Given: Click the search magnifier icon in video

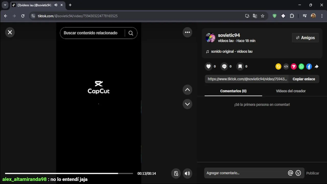Looking at the screenshot, I should coord(131,33).
